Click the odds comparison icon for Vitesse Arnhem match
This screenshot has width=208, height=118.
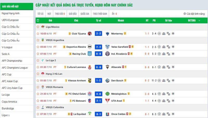tap(168, 81)
